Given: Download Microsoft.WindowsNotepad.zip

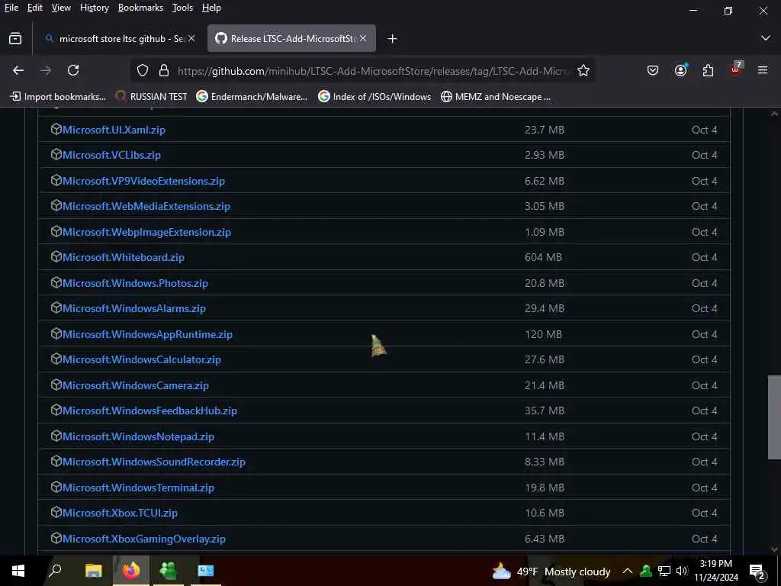Looking at the screenshot, I should pyautogui.click(x=138, y=436).
